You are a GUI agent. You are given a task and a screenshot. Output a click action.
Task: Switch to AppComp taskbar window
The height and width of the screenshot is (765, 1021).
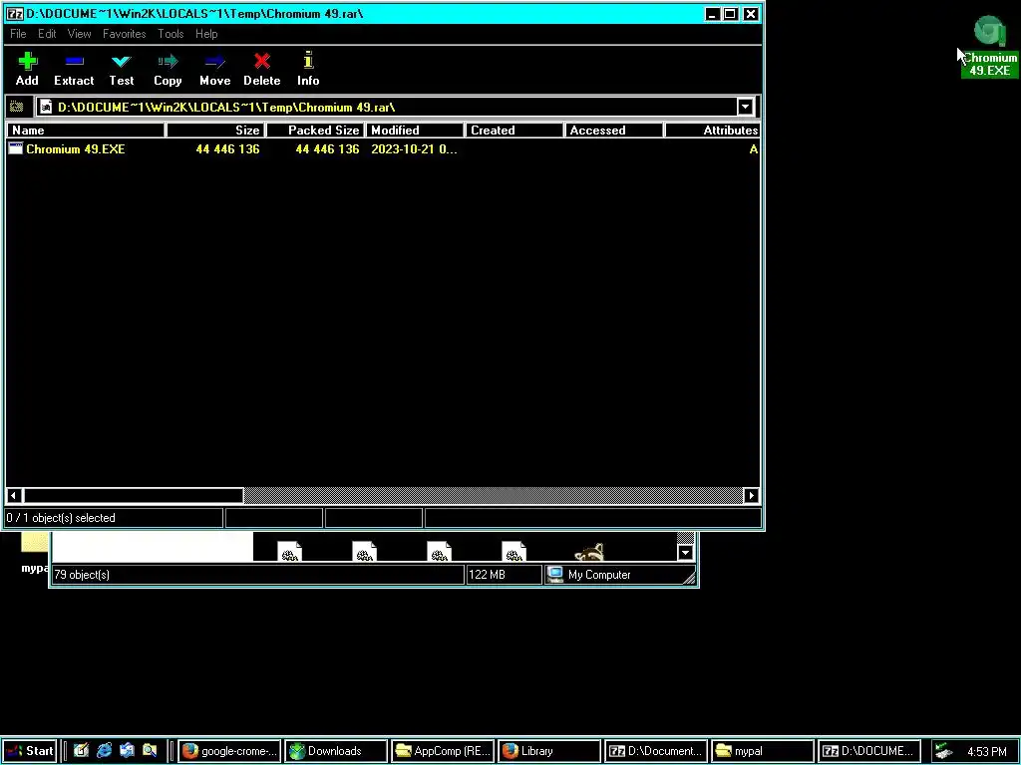coord(443,751)
